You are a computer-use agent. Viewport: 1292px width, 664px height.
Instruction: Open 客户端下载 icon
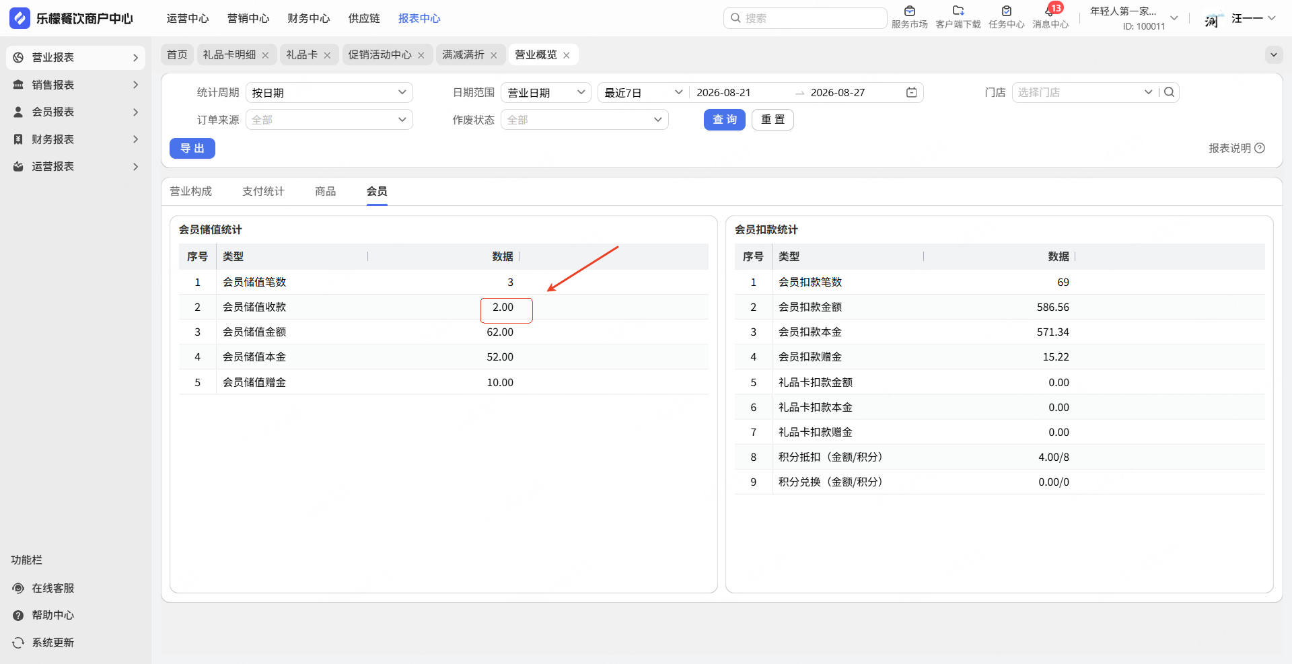[x=958, y=11]
